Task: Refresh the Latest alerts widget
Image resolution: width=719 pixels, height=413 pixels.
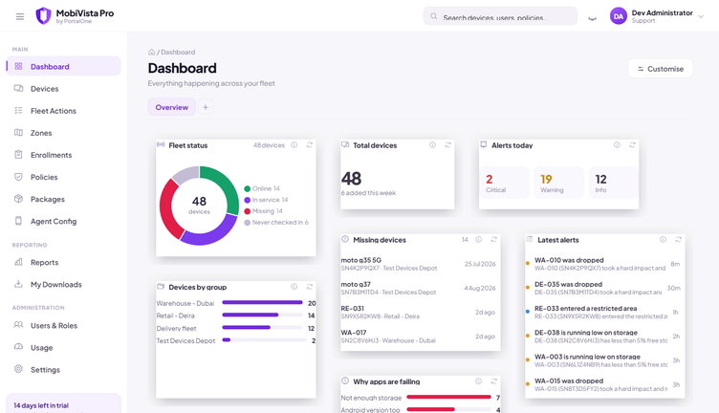Action: tap(679, 239)
